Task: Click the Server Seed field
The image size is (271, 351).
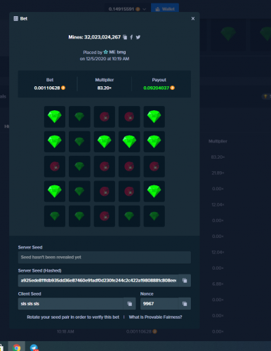Action: [x=105, y=257]
